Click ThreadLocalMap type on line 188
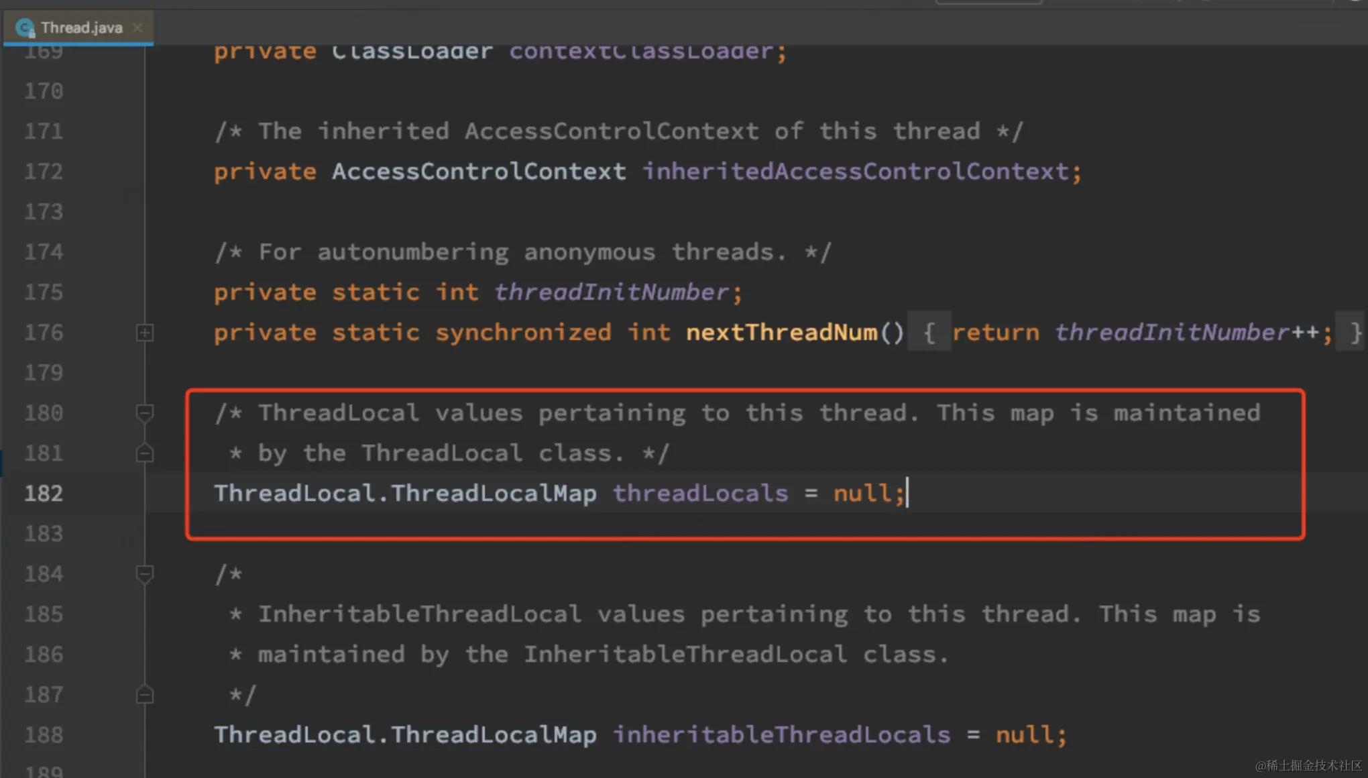This screenshot has height=778, width=1368. tap(494, 735)
